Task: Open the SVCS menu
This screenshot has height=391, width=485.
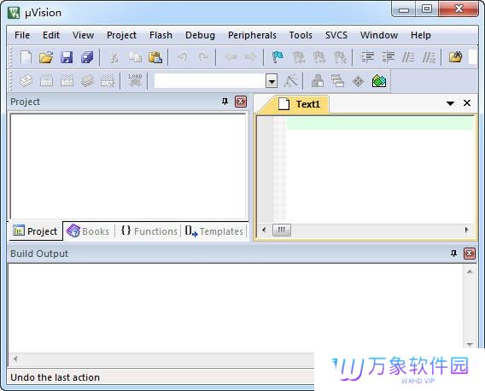Action: (x=336, y=35)
